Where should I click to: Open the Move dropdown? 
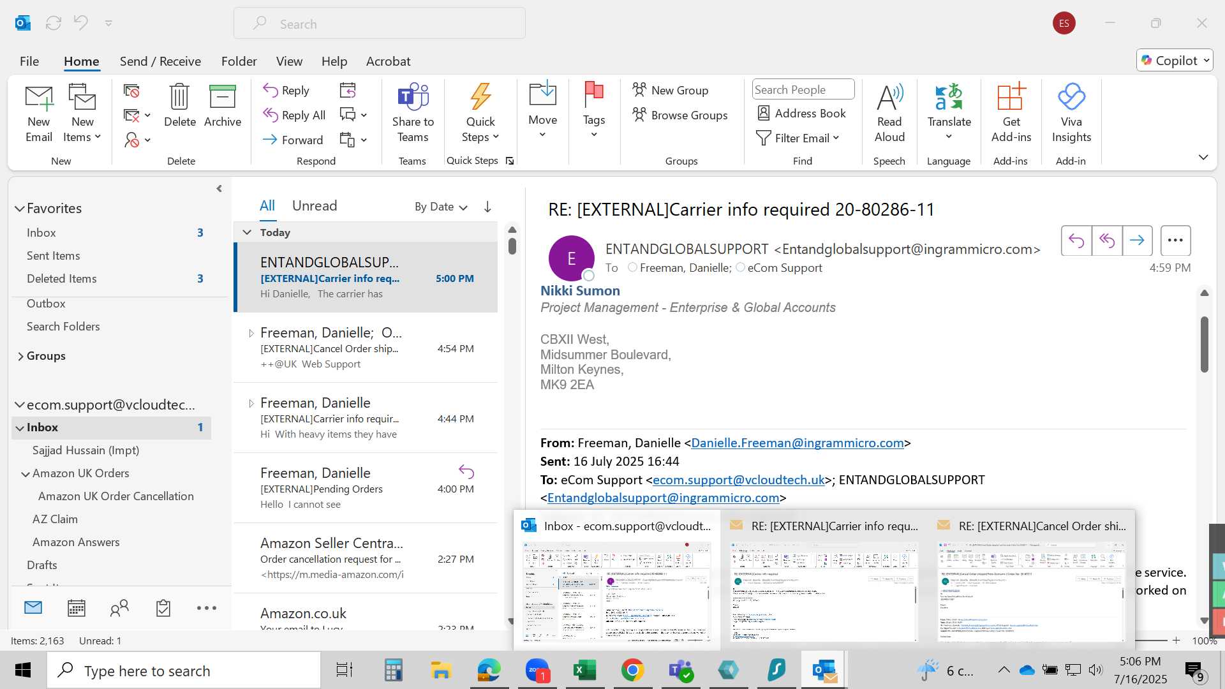click(x=543, y=110)
